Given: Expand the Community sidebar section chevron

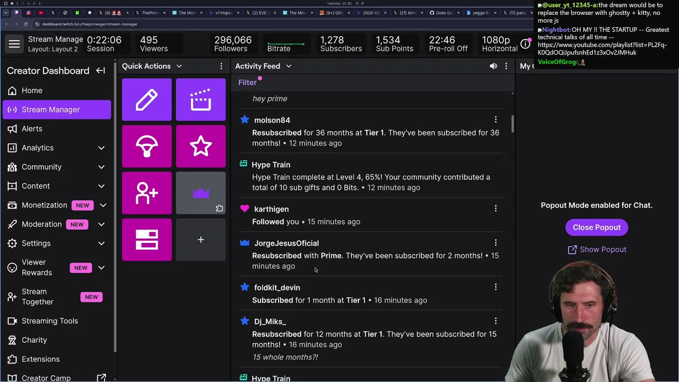Looking at the screenshot, I should 101,167.
